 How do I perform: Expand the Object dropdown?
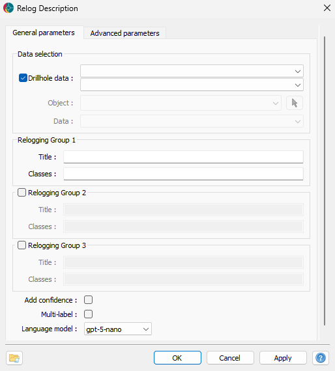pyautogui.click(x=181, y=103)
